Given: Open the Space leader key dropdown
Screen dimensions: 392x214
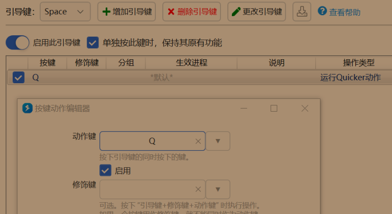Looking at the screenshot, I should coord(65,11).
